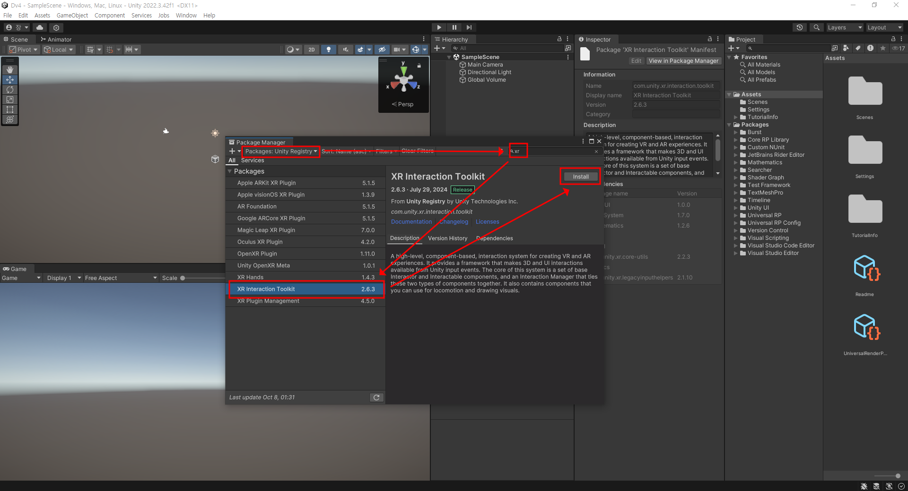908x491 pixels.
Task: Open Scene draw mode dropdown
Action: 293,50
